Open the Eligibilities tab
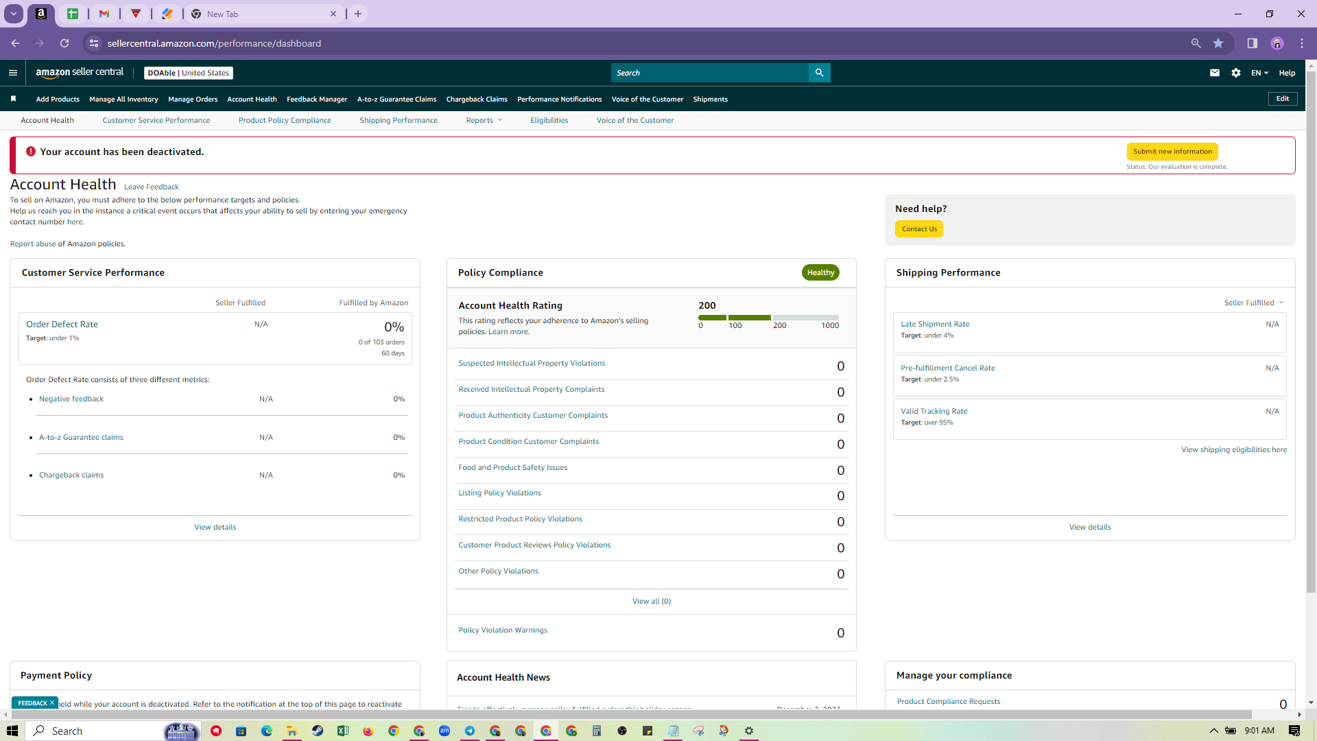Image resolution: width=1317 pixels, height=741 pixels. 549,120
